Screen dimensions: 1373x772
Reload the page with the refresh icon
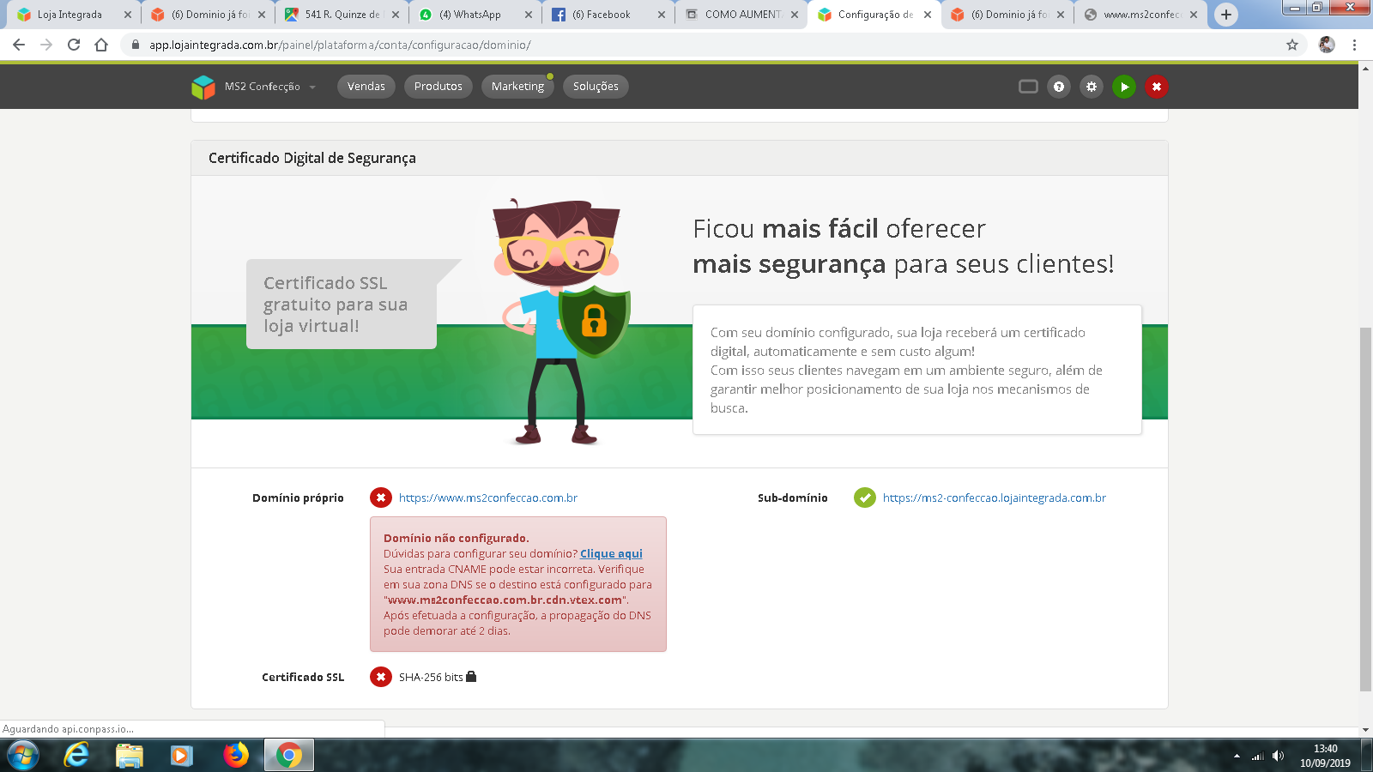[x=74, y=45]
